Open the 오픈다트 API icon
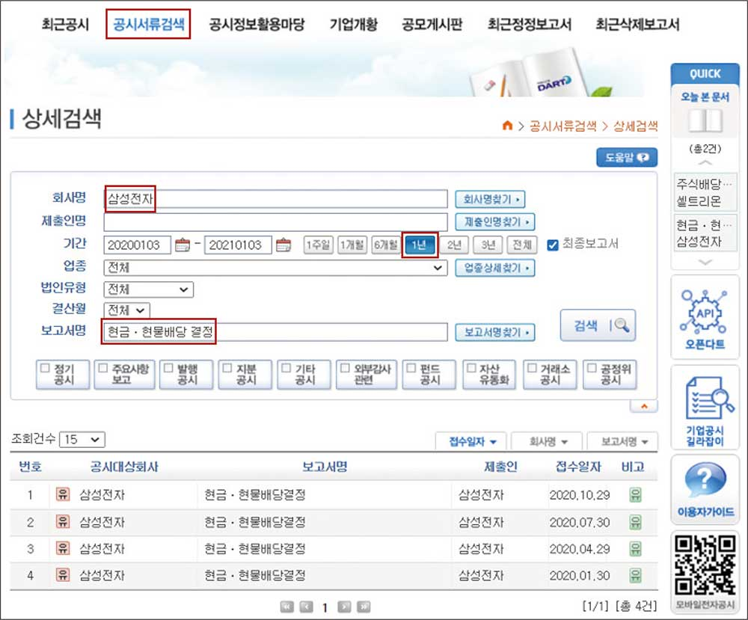748x620 pixels. click(x=705, y=311)
